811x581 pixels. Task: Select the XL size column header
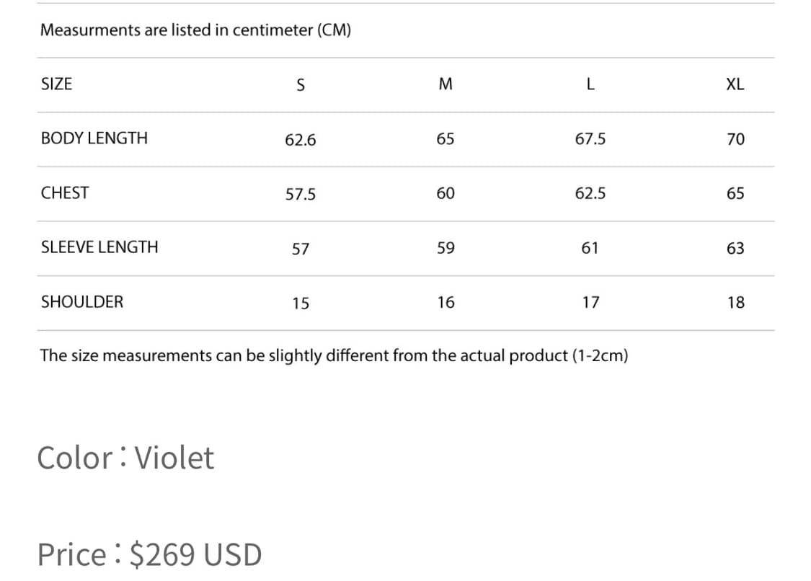(735, 85)
